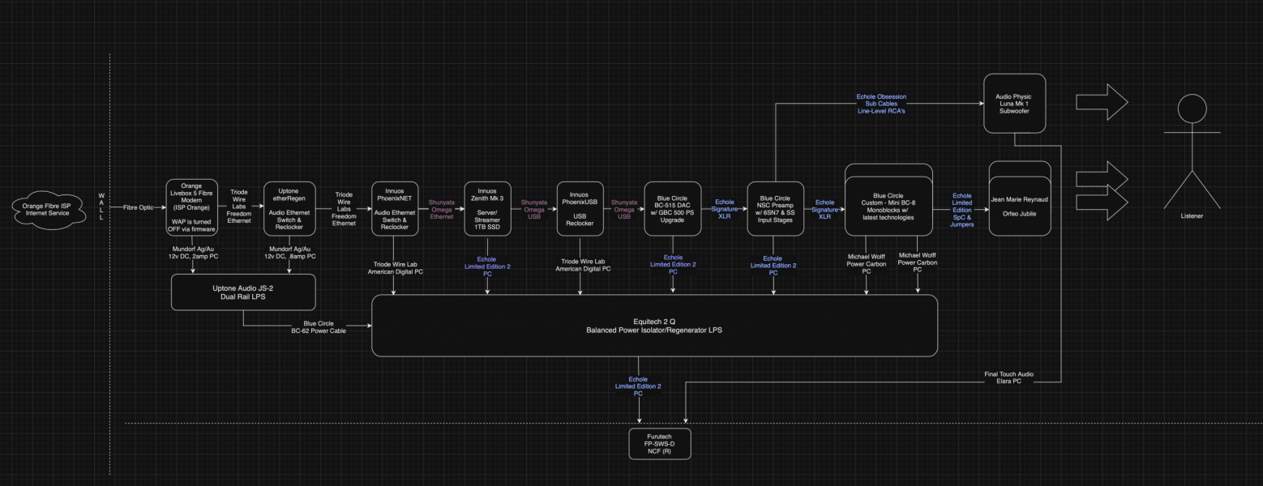Click 'Echole Limited Edition SpC & Jumpers' label

pyautogui.click(x=961, y=210)
